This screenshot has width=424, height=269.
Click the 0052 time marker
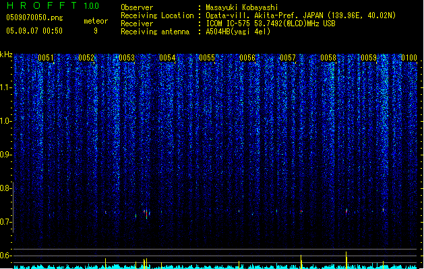tap(86, 58)
